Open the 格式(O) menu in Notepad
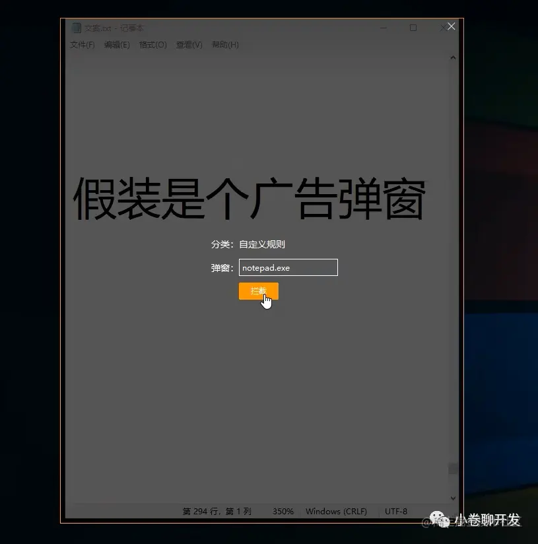This screenshot has height=544, width=538. click(153, 45)
